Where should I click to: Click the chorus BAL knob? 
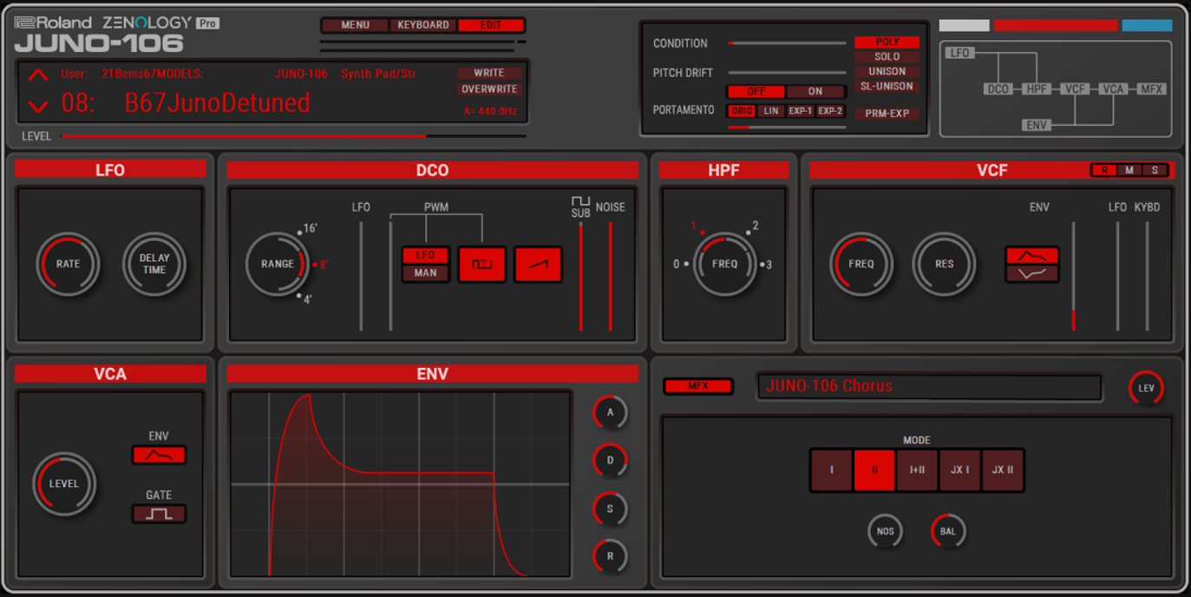click(x=948, y=531)
